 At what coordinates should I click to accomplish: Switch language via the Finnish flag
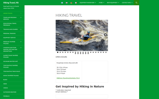tap(62, 3)
